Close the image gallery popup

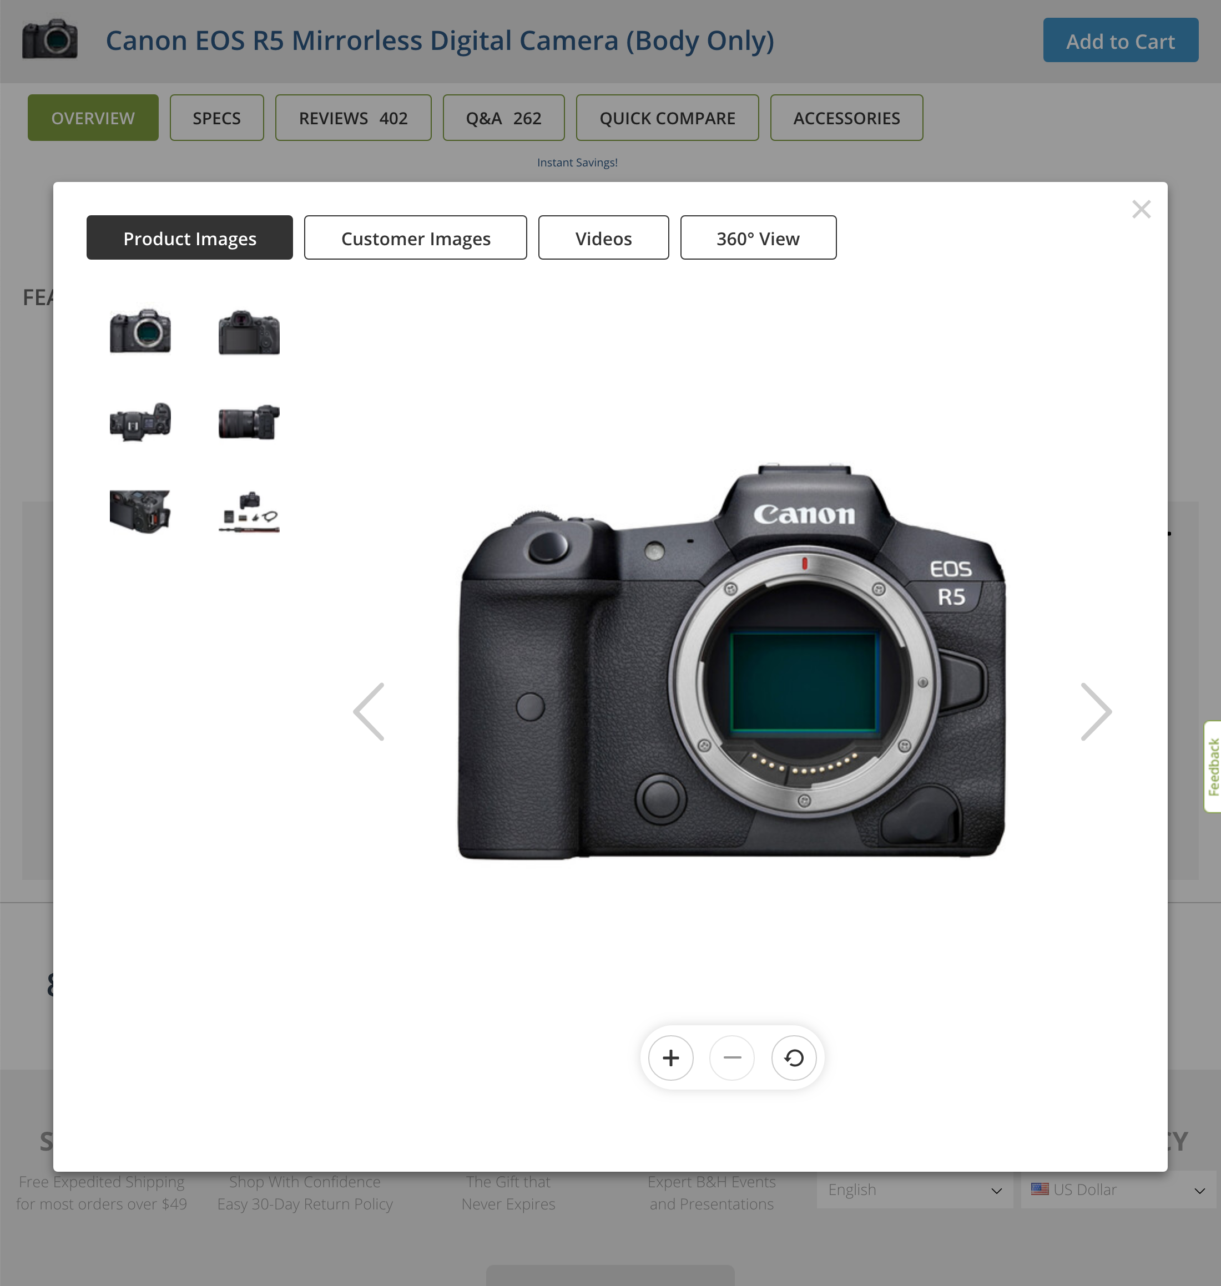1142,209
